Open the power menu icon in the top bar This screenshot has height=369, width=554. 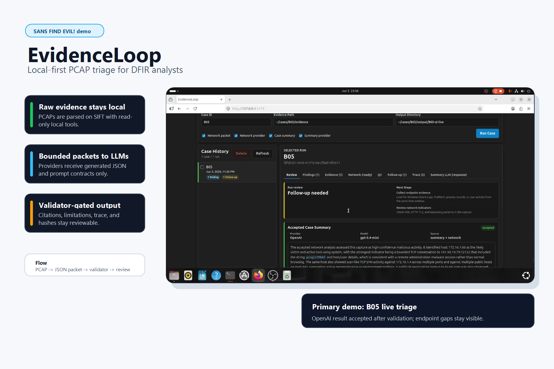click(x=529, y=91)
